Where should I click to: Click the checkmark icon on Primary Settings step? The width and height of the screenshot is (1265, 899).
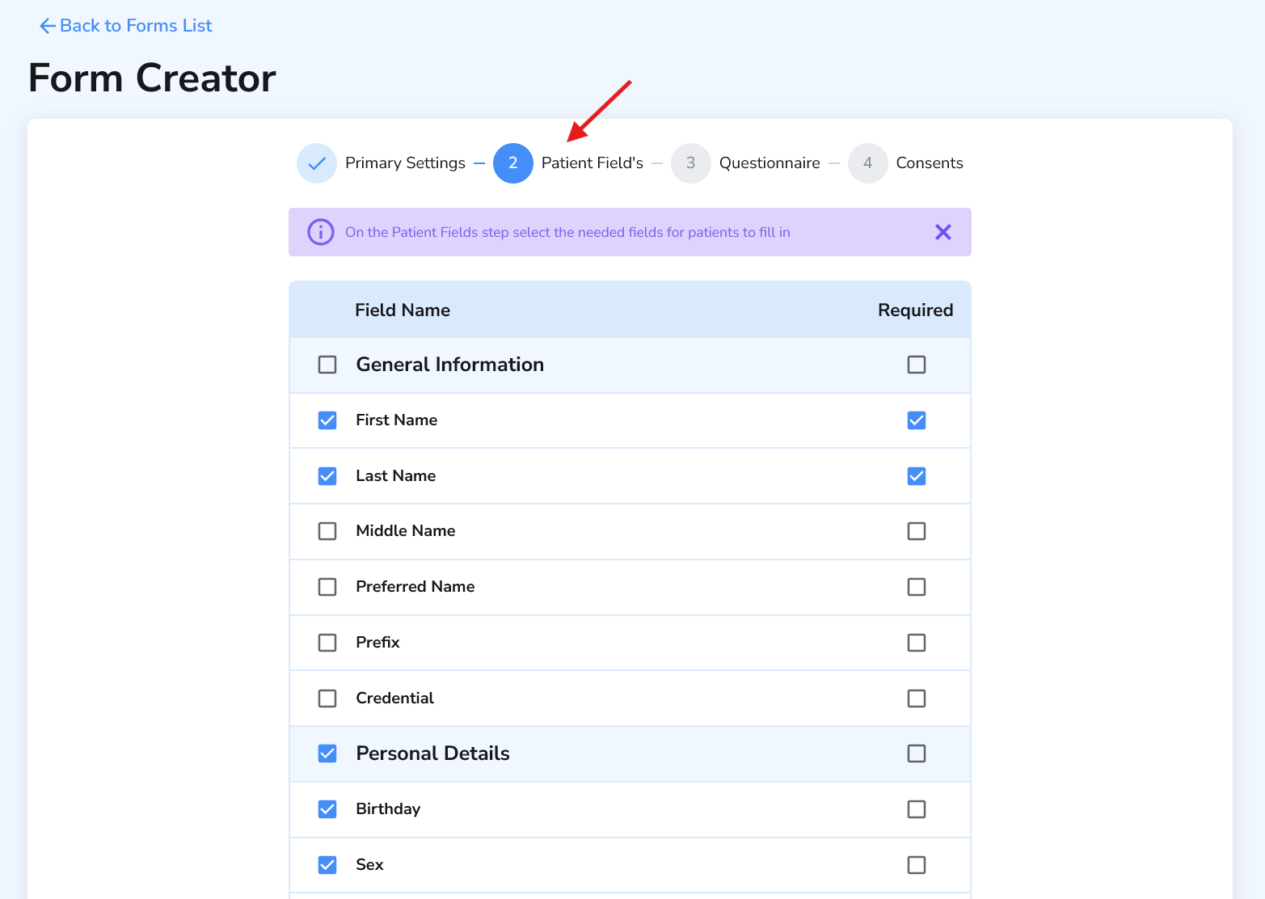coord(316,162)
